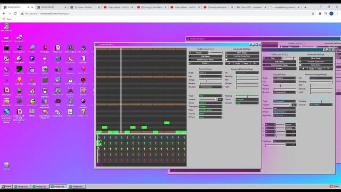Image resolution: width=341 pixels, height=192 pixels.
Task: Click the Song Data folder icon in front window
Action: (226, 60)
